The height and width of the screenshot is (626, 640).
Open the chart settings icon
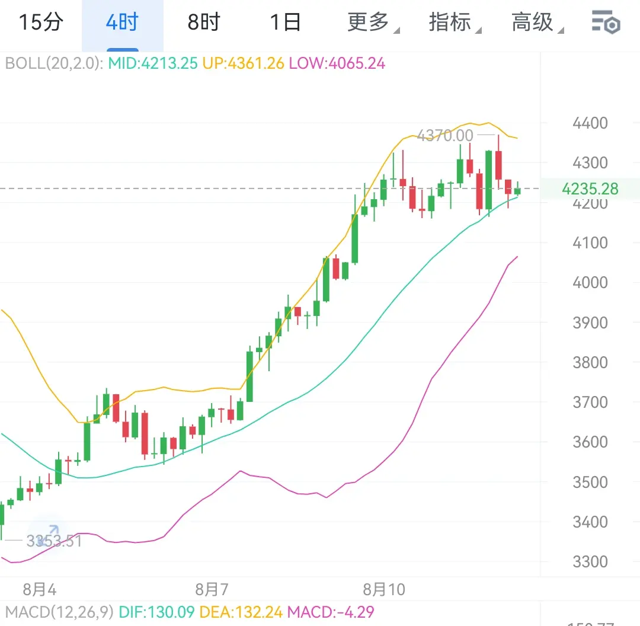pyautogui.click(x=606, y=22)
